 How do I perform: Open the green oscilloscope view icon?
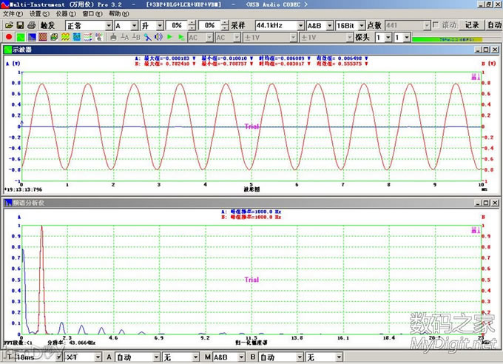coord(21,37)
